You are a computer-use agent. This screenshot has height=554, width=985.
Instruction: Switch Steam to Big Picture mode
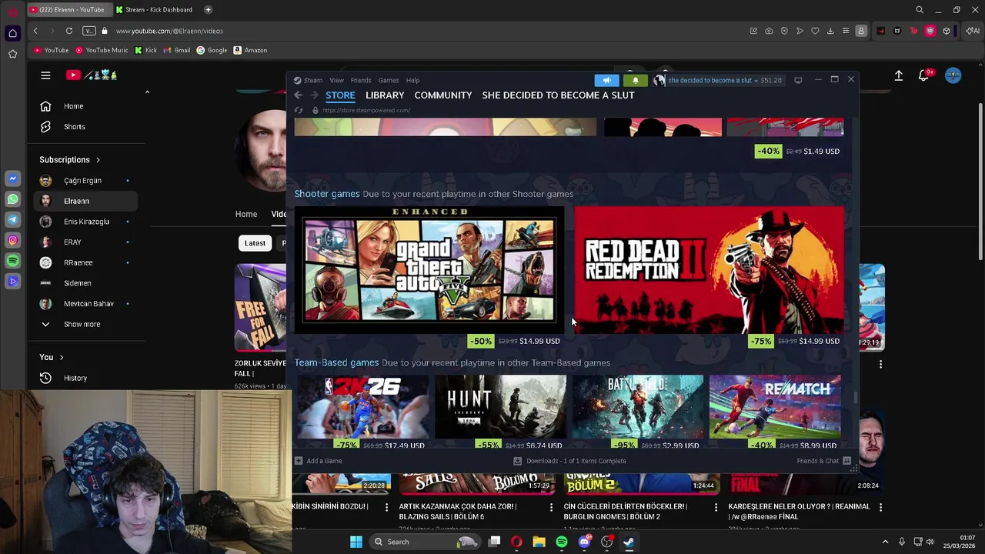coord(798,80)
